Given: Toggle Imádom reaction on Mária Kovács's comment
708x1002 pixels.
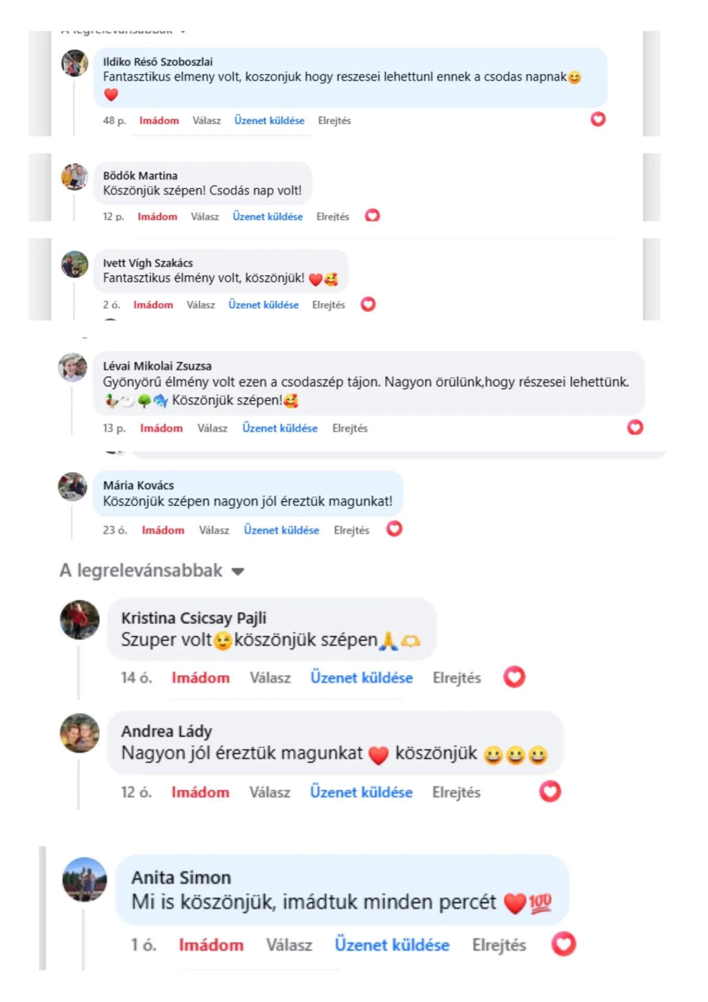Looking at the screenshot, I should coord(163,530).
